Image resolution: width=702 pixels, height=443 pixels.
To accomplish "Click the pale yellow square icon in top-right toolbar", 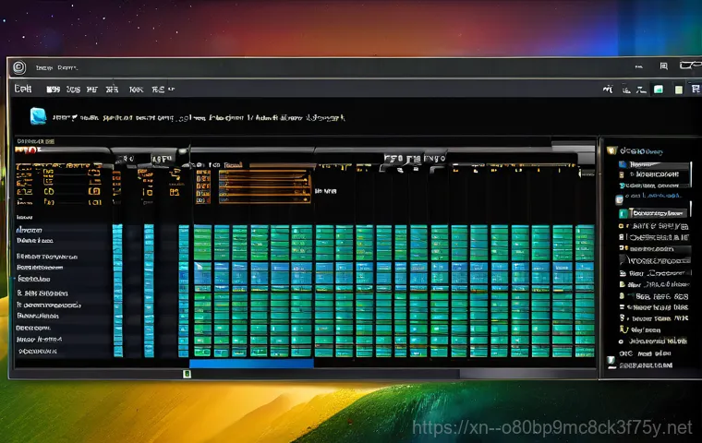I will 680,90.
